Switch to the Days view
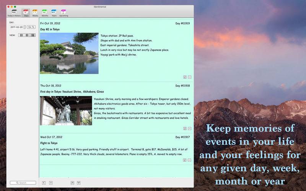306x191 pixels. [x=26, y=13]
